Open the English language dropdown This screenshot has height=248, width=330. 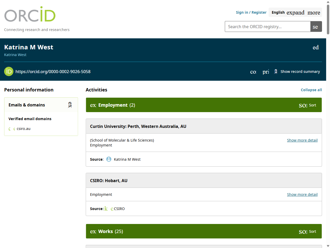pyautogui.click(x=295, y=12)
